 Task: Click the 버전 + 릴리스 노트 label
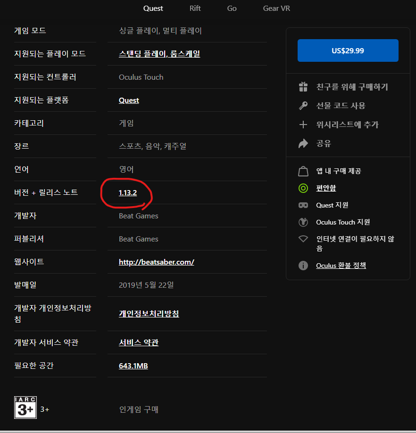[x=46, y=192]
